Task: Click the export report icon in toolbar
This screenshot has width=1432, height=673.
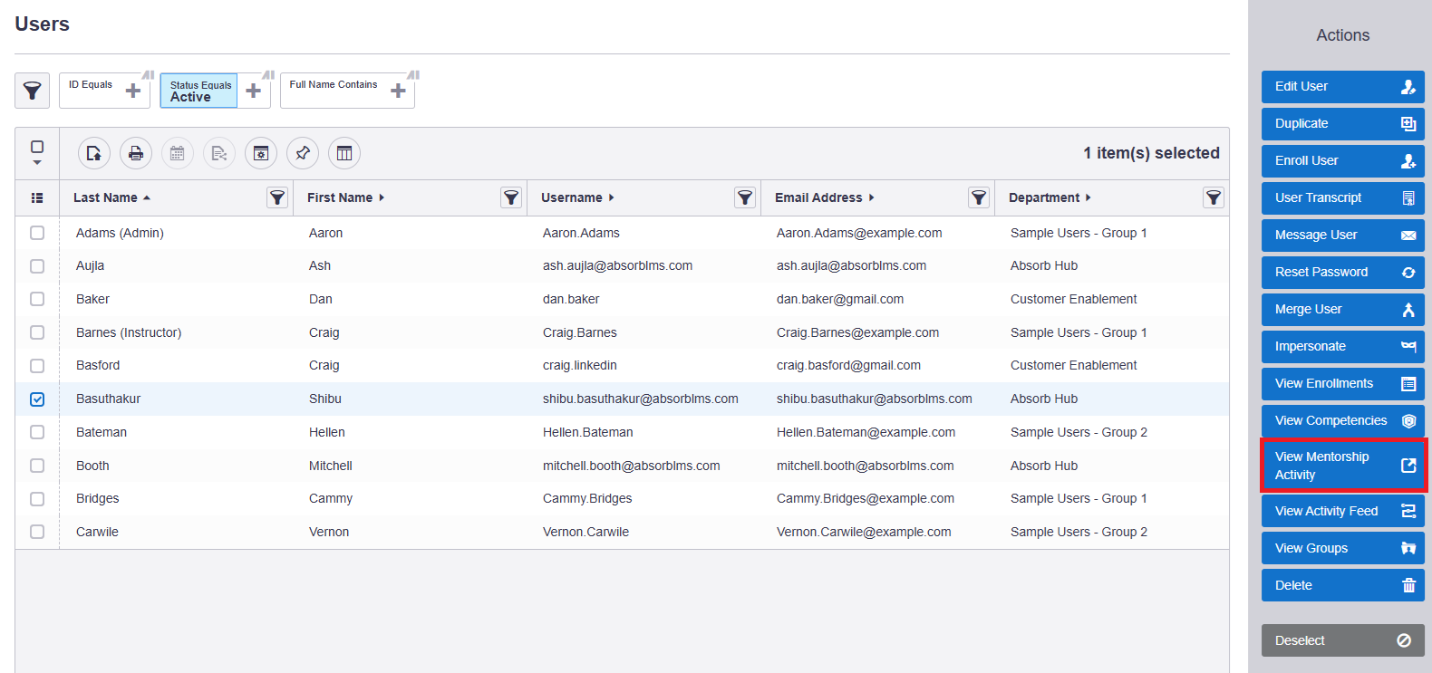Action: pos(94,154)
